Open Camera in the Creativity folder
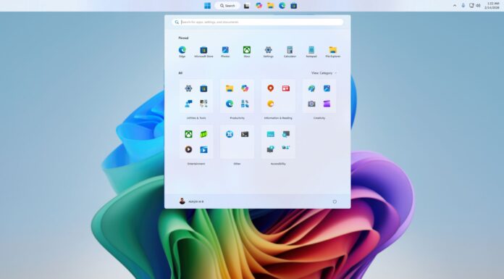504x279 pixels. [x=311, y=104]
